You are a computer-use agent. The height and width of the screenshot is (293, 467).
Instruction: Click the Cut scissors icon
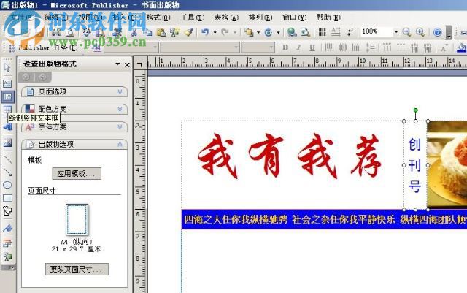[134, 32]
